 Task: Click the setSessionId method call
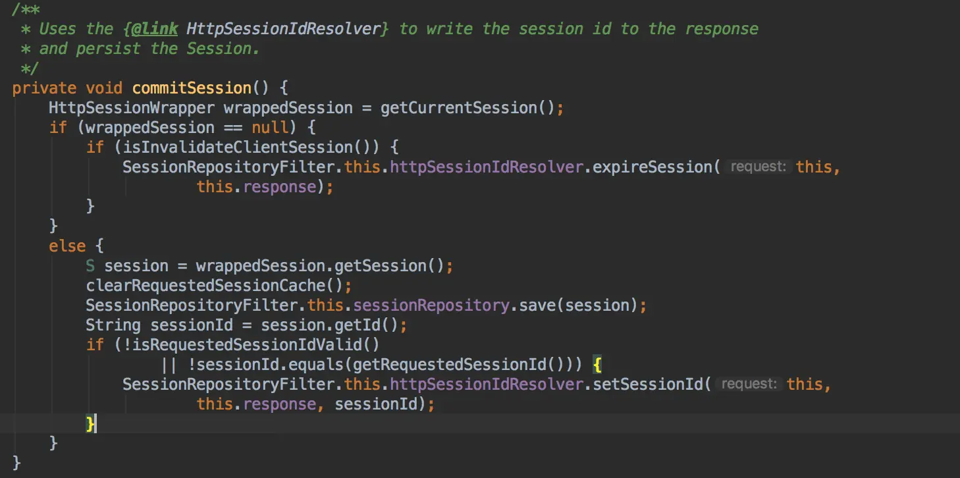pyautogui.click(x=648, y=384)
